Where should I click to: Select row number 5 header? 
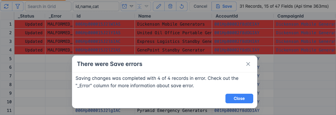point(7,59)
